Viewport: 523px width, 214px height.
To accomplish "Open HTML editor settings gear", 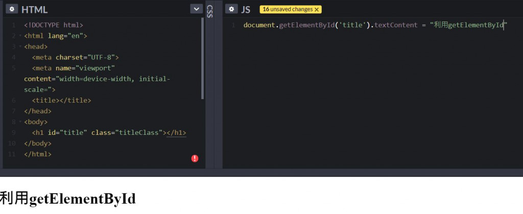I will point(12,9).
